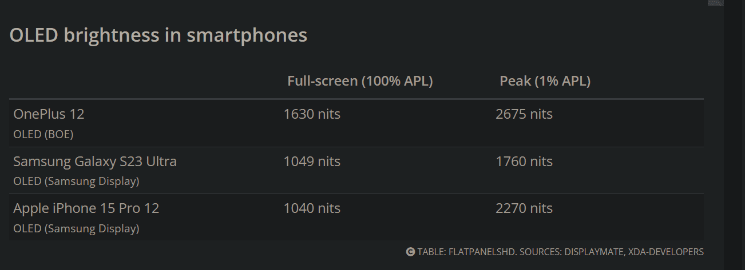This screenshot has height=270, width=745.
Task: Click the 2270 nits peak value
Action: (524, 208)
